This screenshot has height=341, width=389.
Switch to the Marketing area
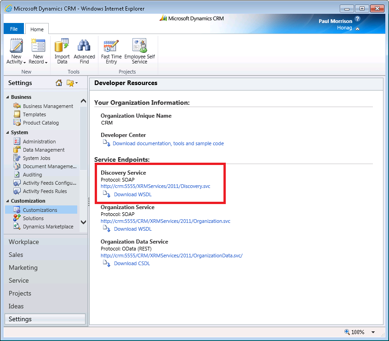coord(23,267)
